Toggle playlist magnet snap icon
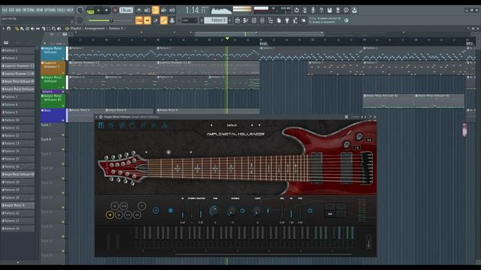 click(8, 28)
